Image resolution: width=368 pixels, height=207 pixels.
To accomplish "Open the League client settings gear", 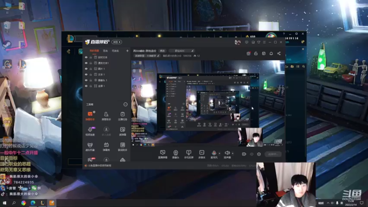I will [x=296, y=34].
